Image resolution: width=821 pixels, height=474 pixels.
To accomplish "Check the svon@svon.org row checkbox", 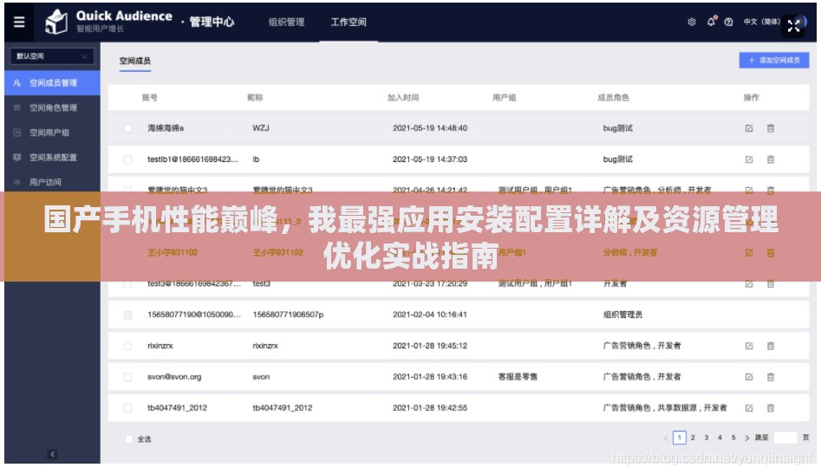I will click(x=127, y=377).
